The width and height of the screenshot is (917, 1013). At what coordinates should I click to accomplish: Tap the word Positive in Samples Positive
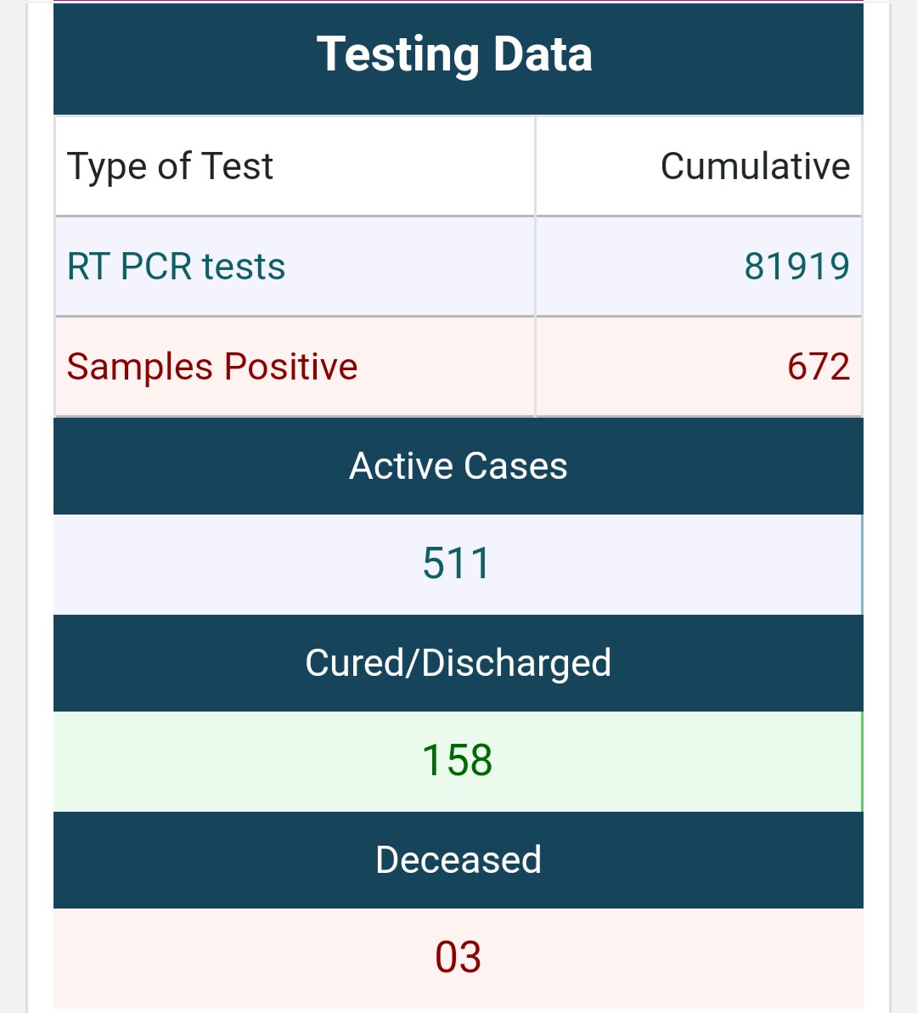290,367
